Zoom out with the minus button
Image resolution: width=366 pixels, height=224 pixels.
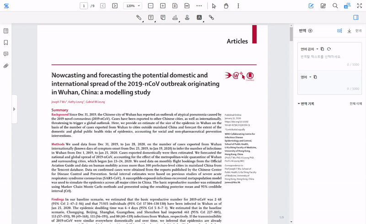coord(151,6)
